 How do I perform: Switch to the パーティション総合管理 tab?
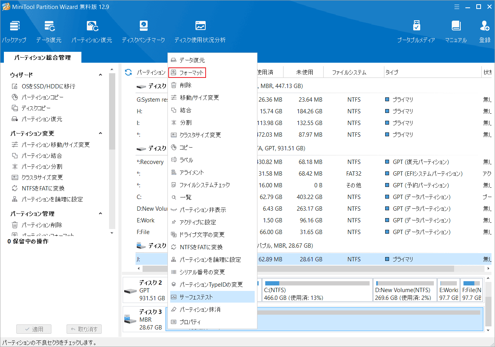42,57
